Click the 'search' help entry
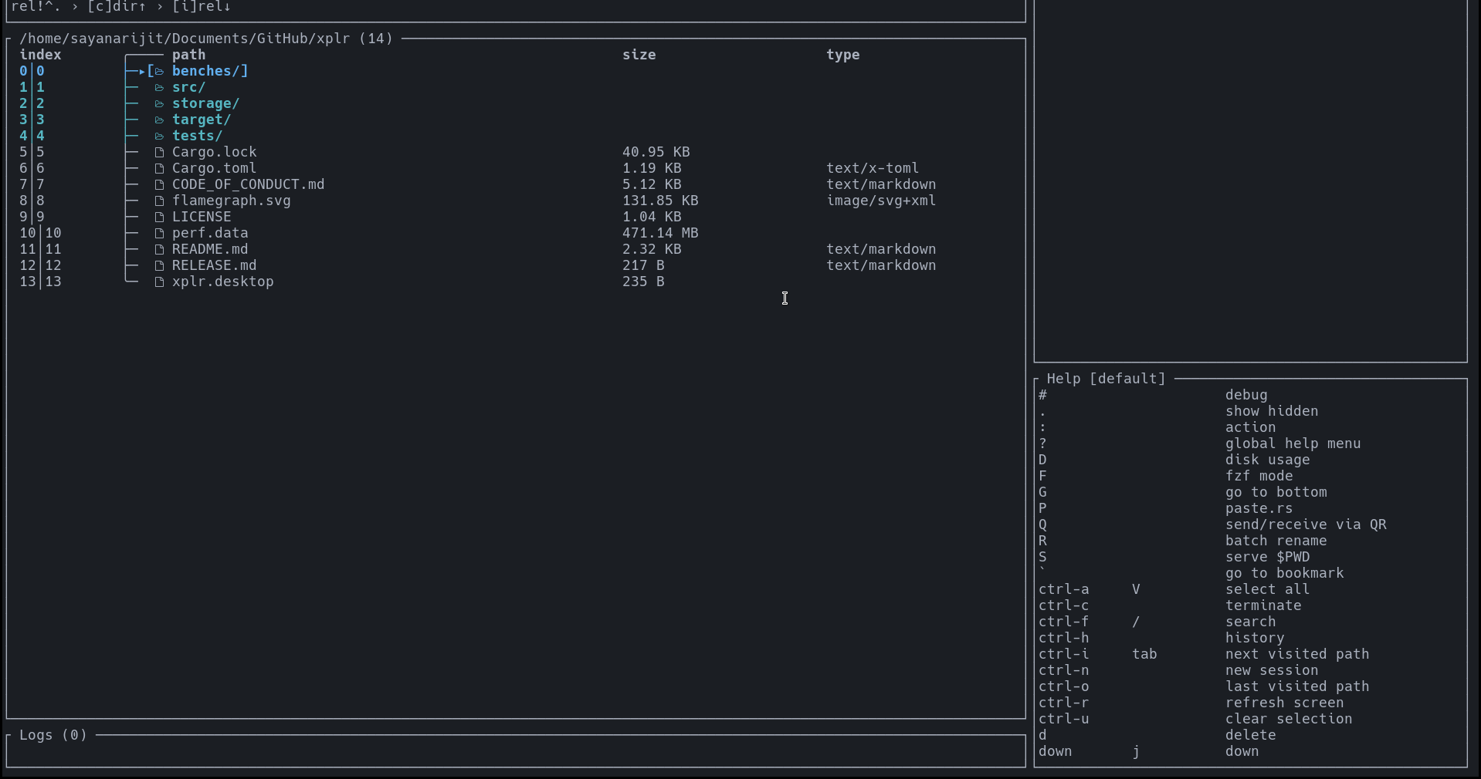Image resolution: width=1481 pixels, height=779 pixels. click(x=1251, y=622)
